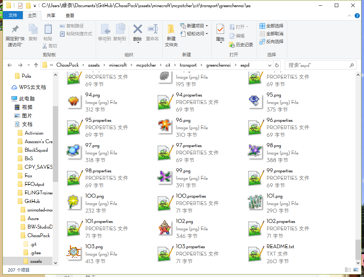Open the address bar previous locations dropdown
This screenshot has width=364, height=277.
coord(270,65)
